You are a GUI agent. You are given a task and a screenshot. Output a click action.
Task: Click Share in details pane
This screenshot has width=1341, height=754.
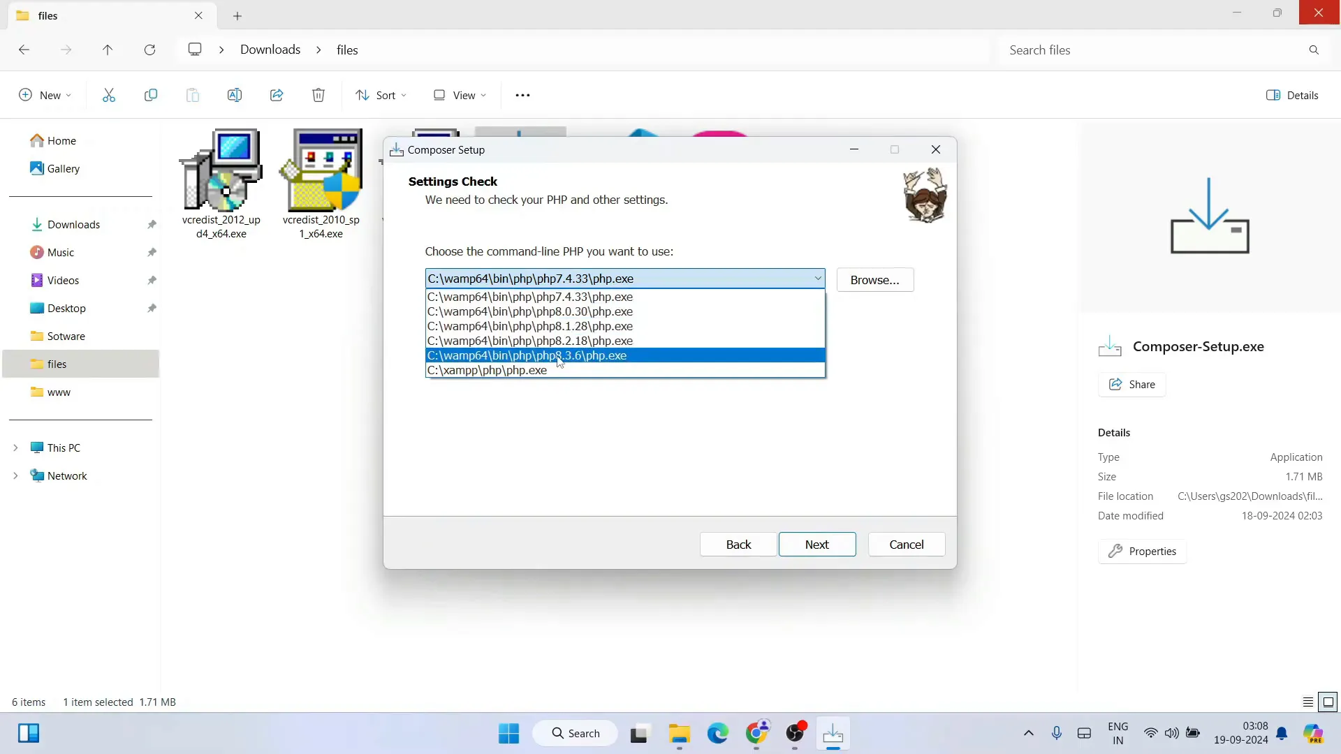(1131, 385)
